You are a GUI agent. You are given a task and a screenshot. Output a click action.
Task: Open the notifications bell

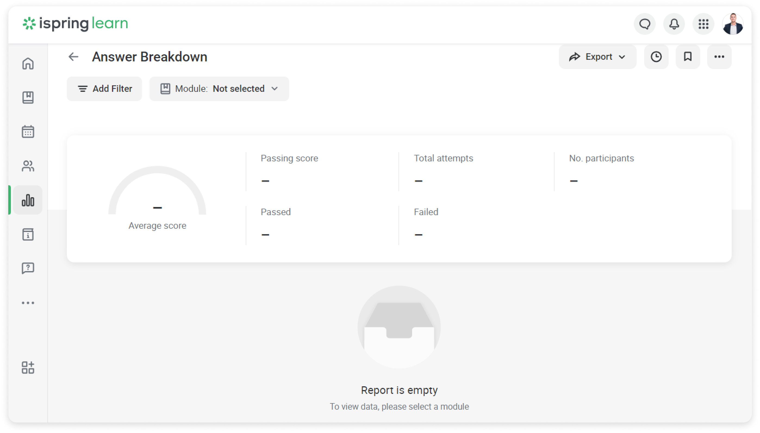point(674,24)
